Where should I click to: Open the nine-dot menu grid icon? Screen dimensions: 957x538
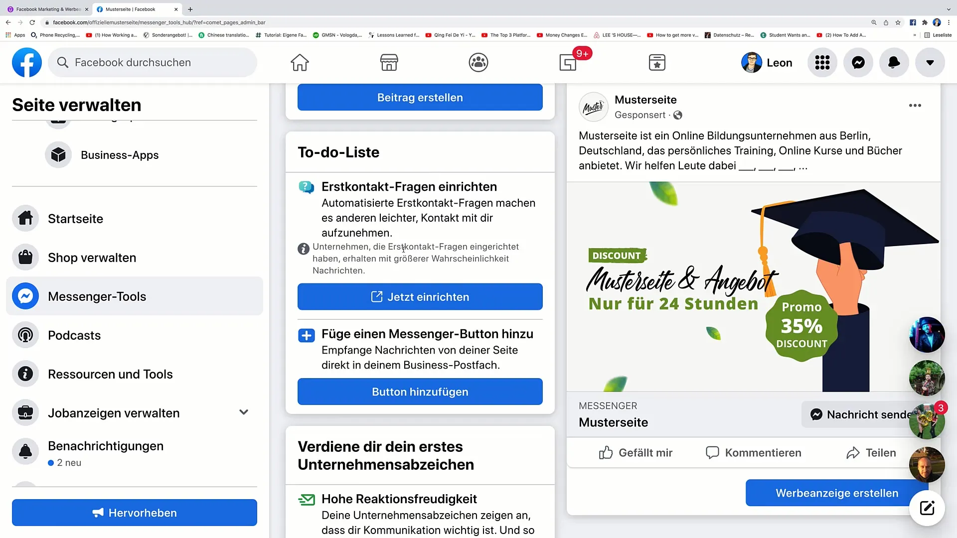822,62
